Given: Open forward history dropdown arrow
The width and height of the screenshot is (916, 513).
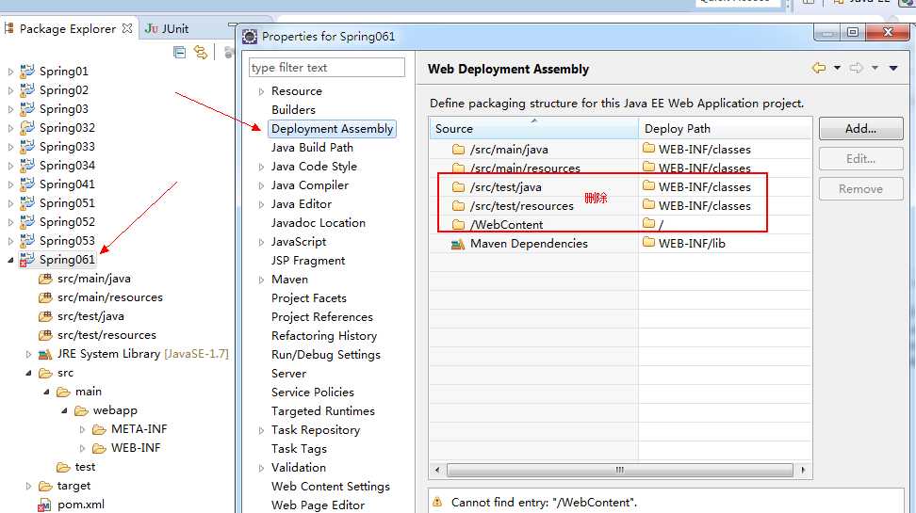Looking at the screenshot, I should click(x=875, y=69).
